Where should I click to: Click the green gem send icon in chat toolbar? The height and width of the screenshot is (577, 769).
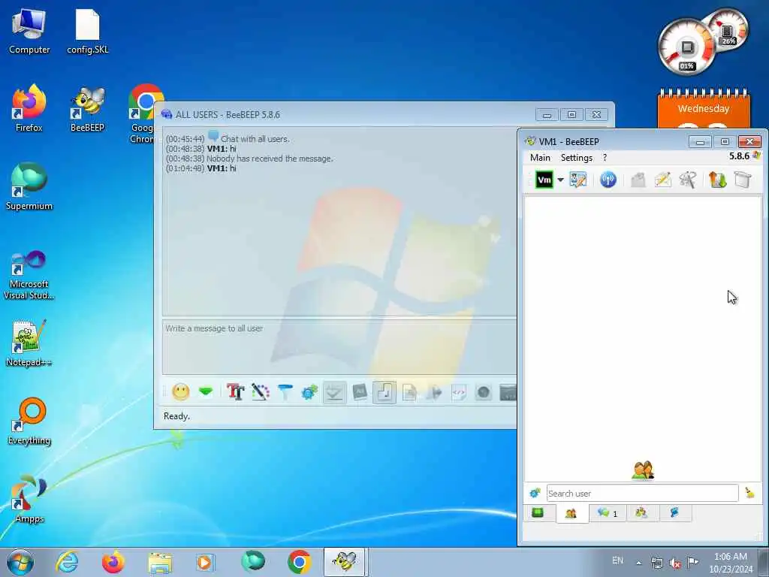[206, 391]
